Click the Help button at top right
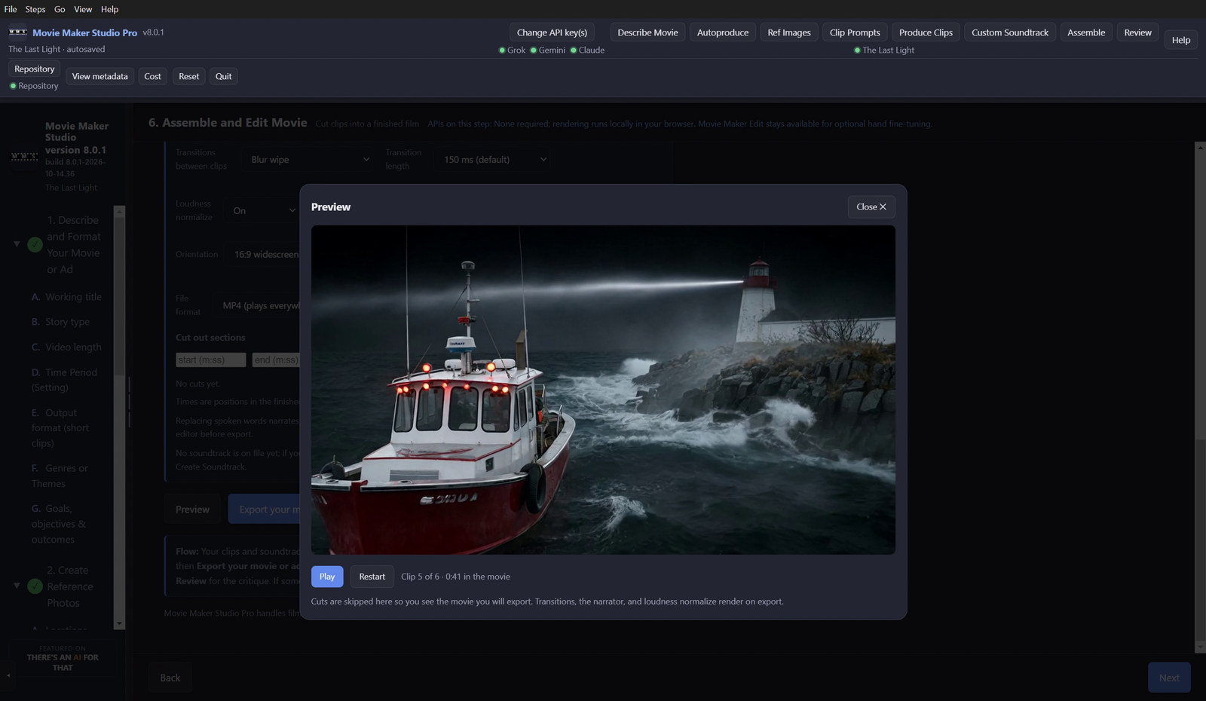This screenshot has width=1206, height=701. pyautogui.click(x=1181, y=40)
